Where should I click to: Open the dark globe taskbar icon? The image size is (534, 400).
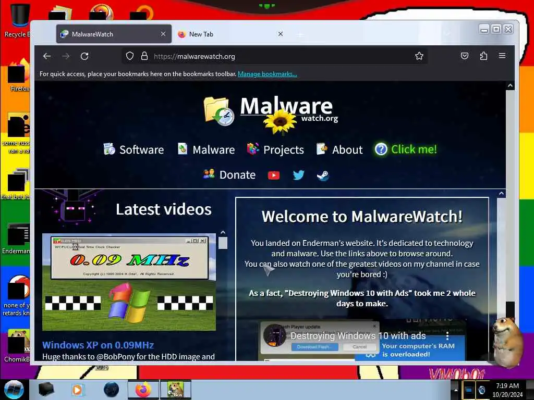point(112,390)
